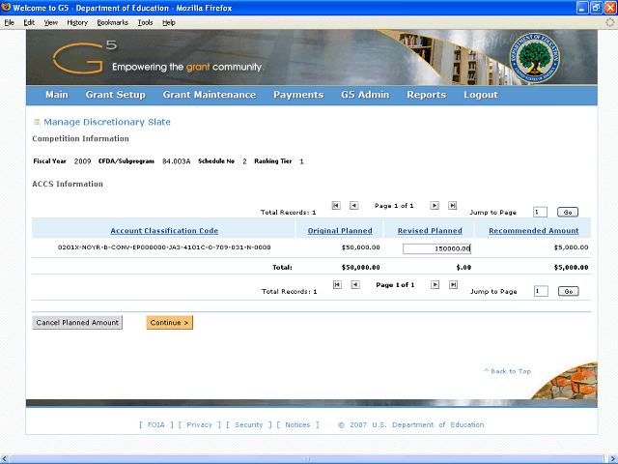Go to last page in bottom pager
This screenshot has height=464, width=618.
pos(453,285)
